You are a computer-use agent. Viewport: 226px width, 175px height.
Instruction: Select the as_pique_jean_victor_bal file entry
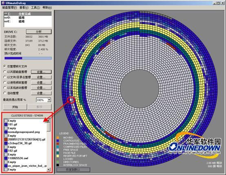[27, 166]
